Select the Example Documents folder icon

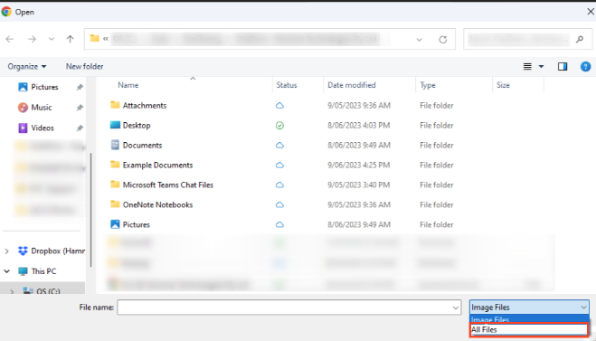tap(115, 165)
